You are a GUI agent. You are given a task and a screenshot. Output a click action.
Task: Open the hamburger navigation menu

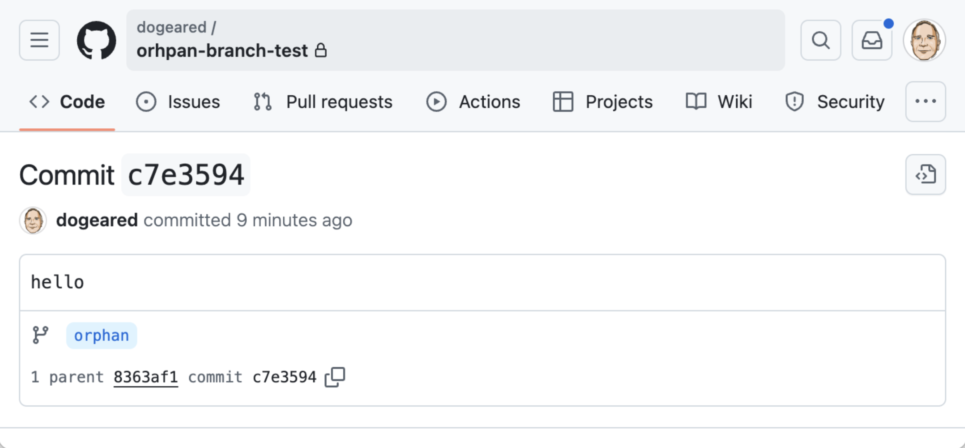pos(39,40)
